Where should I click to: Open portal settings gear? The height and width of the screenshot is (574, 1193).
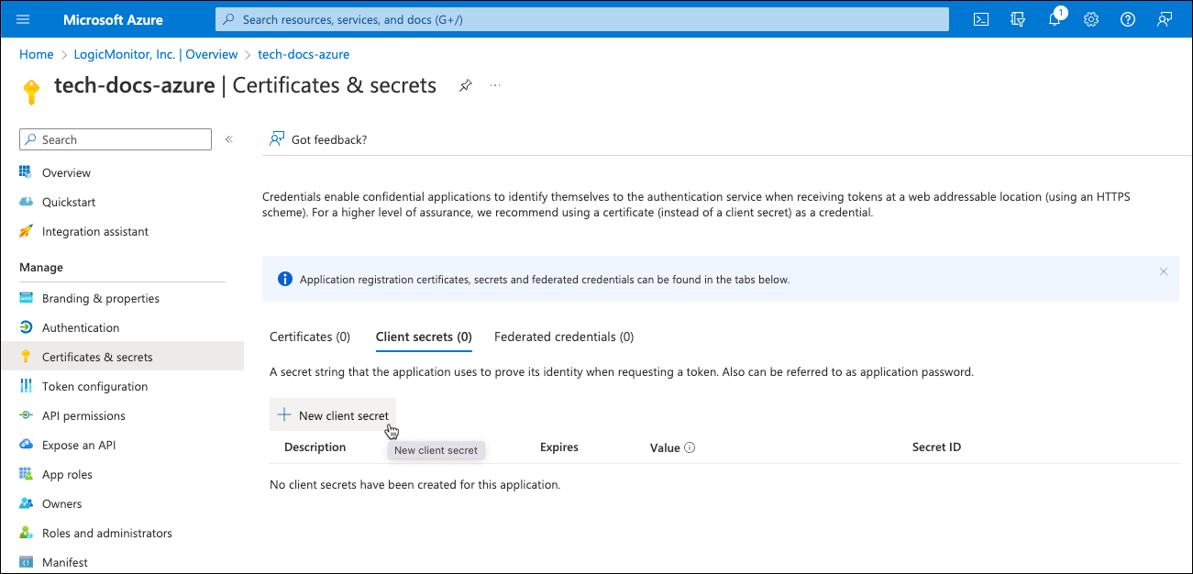tap(1091, 19)
